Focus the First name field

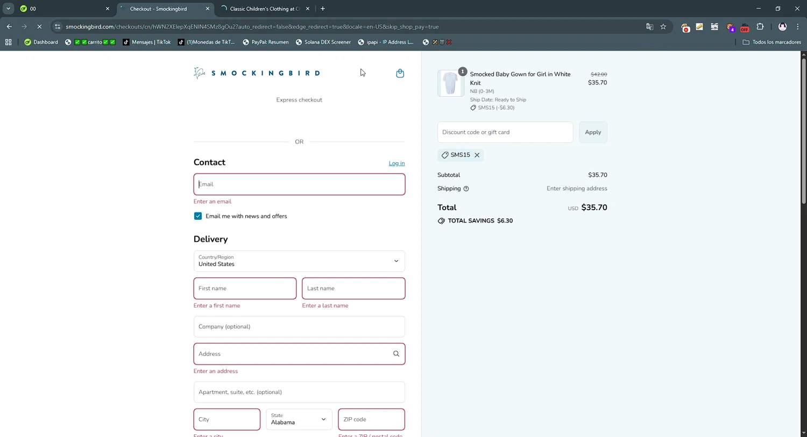click(x=245, y=289)
